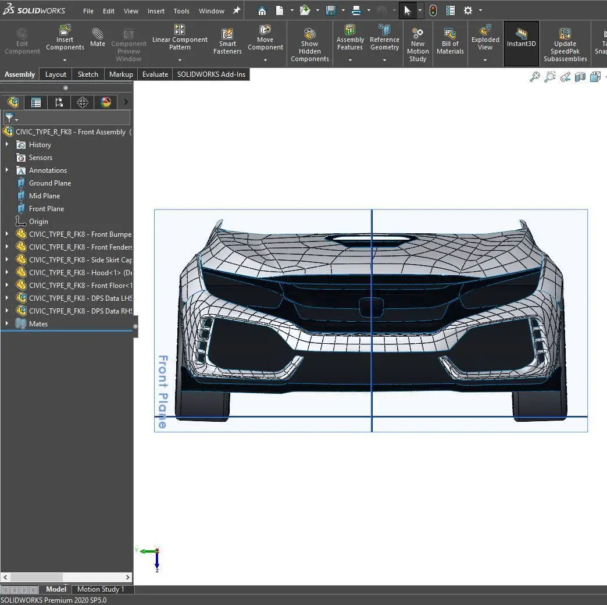Expand the Annotations folder
The image size is (607, 605).
(6, 170)
